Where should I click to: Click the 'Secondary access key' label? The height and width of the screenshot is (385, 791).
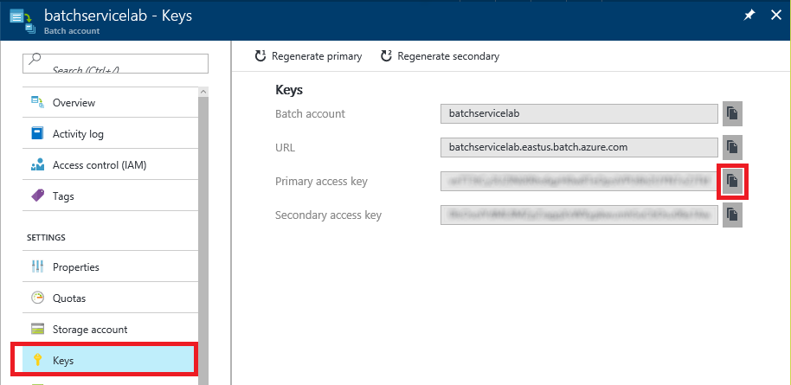(x=328, y=215)
